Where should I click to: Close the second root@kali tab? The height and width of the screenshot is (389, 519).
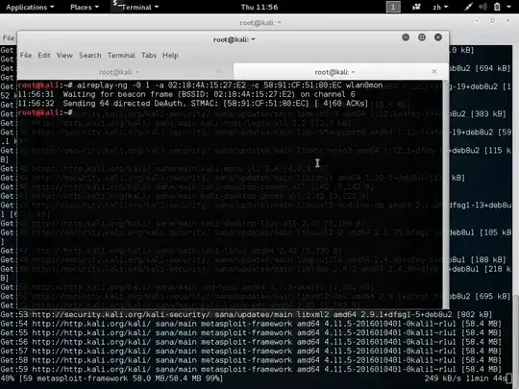tap(434, 71)
